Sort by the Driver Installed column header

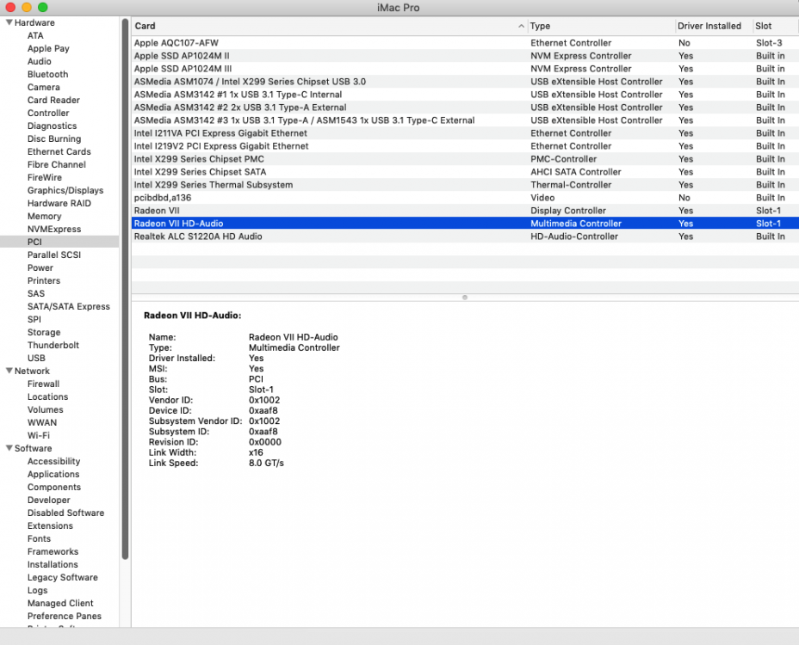709,26
